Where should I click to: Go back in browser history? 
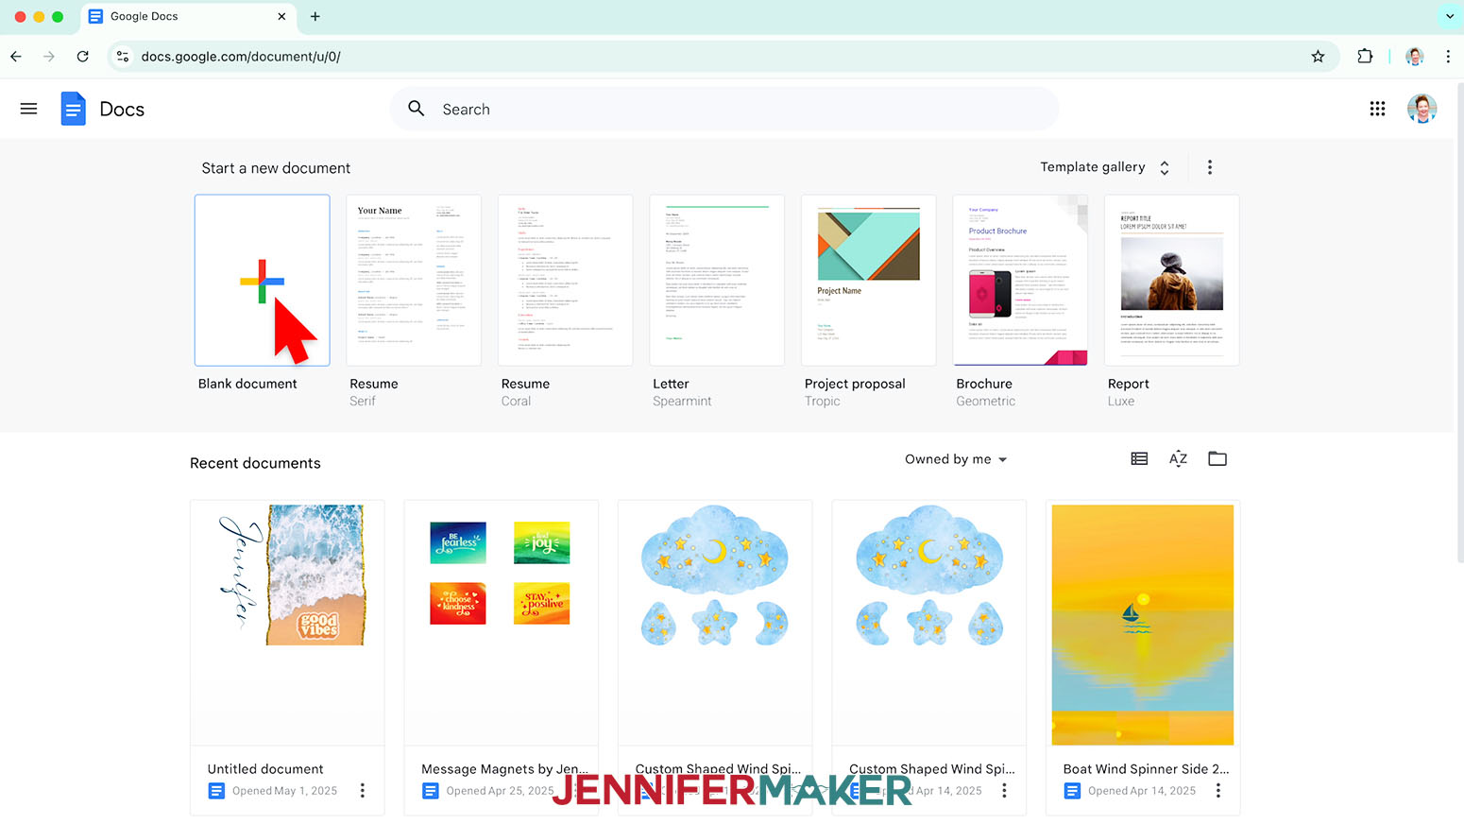(16, 57)
